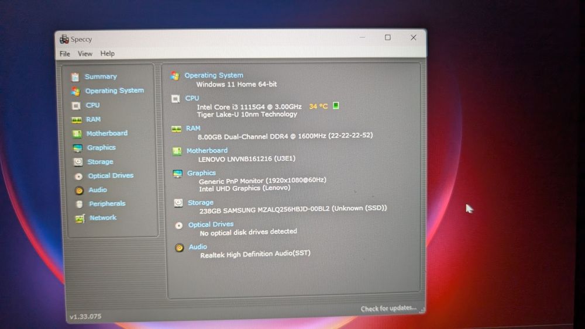Click the Windows flag icon beside Operating System heading

[175, 75]
